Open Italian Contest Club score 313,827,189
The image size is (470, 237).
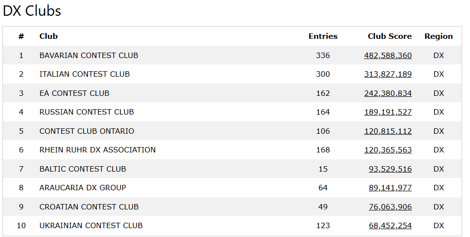[x=388, y=74]
